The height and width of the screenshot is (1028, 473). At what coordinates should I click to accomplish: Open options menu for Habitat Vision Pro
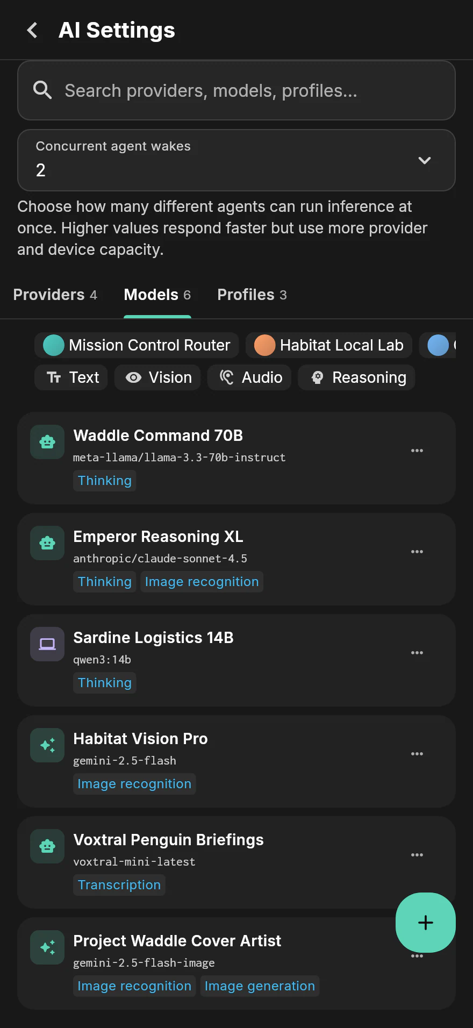click(417, 754)
